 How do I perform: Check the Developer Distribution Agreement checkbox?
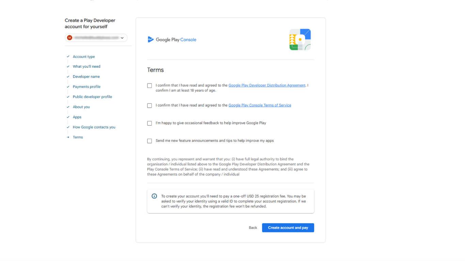click(149, 86)
